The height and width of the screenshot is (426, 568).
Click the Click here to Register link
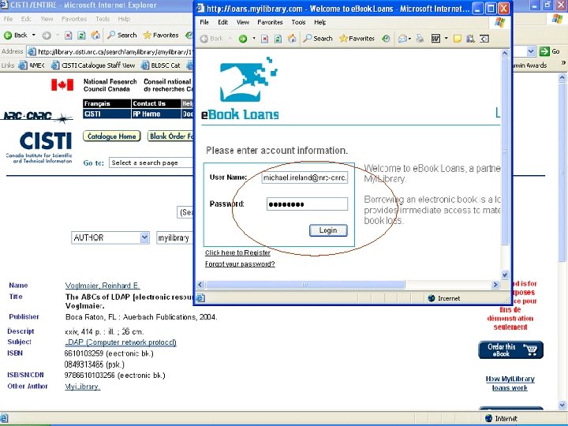coord(237,252)
